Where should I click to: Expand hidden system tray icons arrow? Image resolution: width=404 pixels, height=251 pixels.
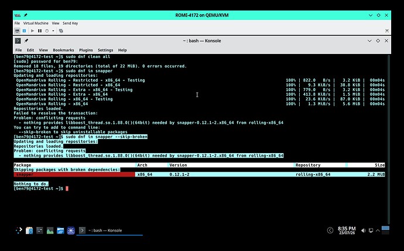(x=378, y=230)
